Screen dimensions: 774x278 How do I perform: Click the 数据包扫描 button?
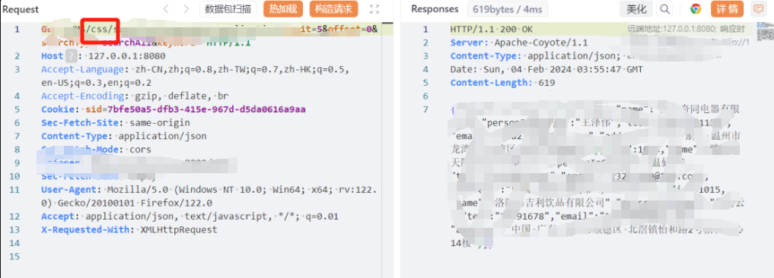pos(228,9)
